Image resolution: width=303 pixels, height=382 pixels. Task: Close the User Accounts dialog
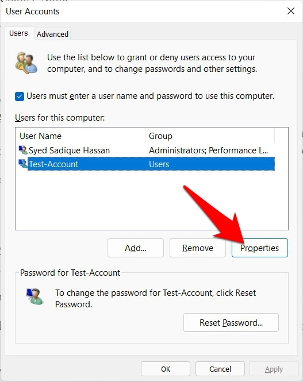pos(291,11)
